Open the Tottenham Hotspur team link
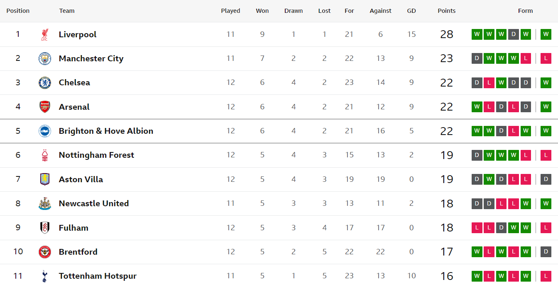 pyautogui.click(x=98, y=276)
